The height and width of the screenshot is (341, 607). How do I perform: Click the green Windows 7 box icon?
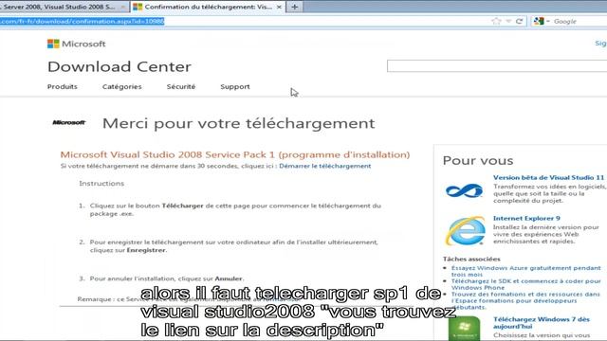click(464, 329)
